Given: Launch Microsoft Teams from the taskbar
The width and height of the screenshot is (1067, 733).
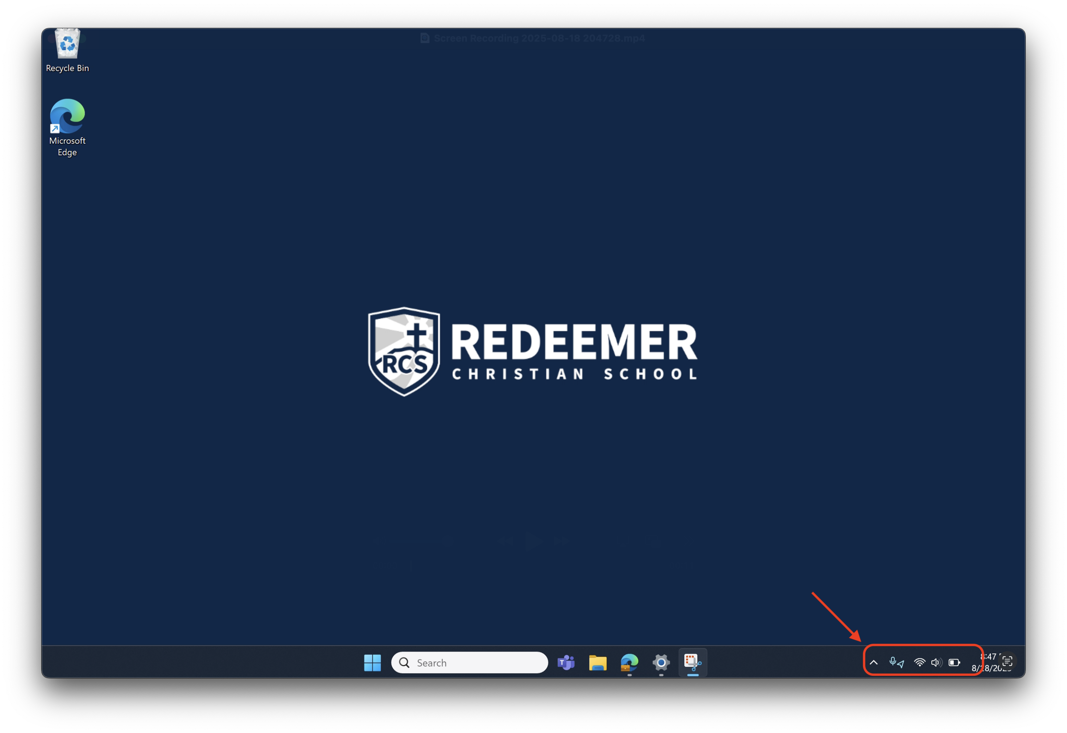Looking at the screenshot, I should click(x=566, y=662).
